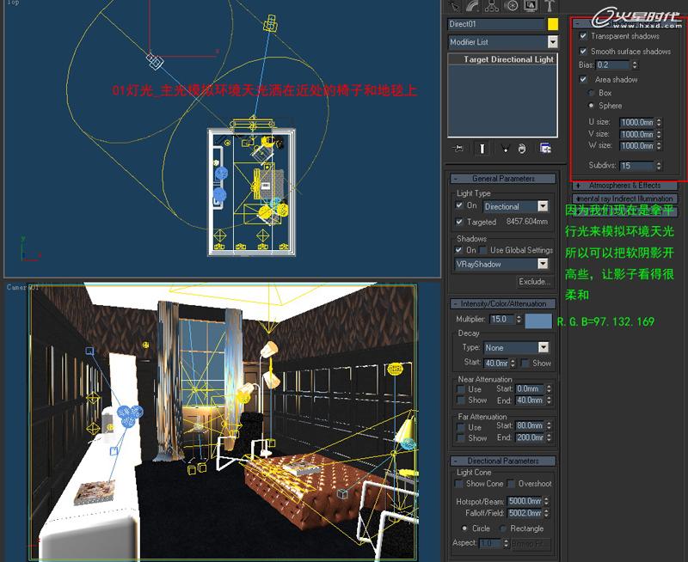Viewport: 688px width, 562px height.
Task: Select the Rectangle light cone radio
Action: [503, 528]
